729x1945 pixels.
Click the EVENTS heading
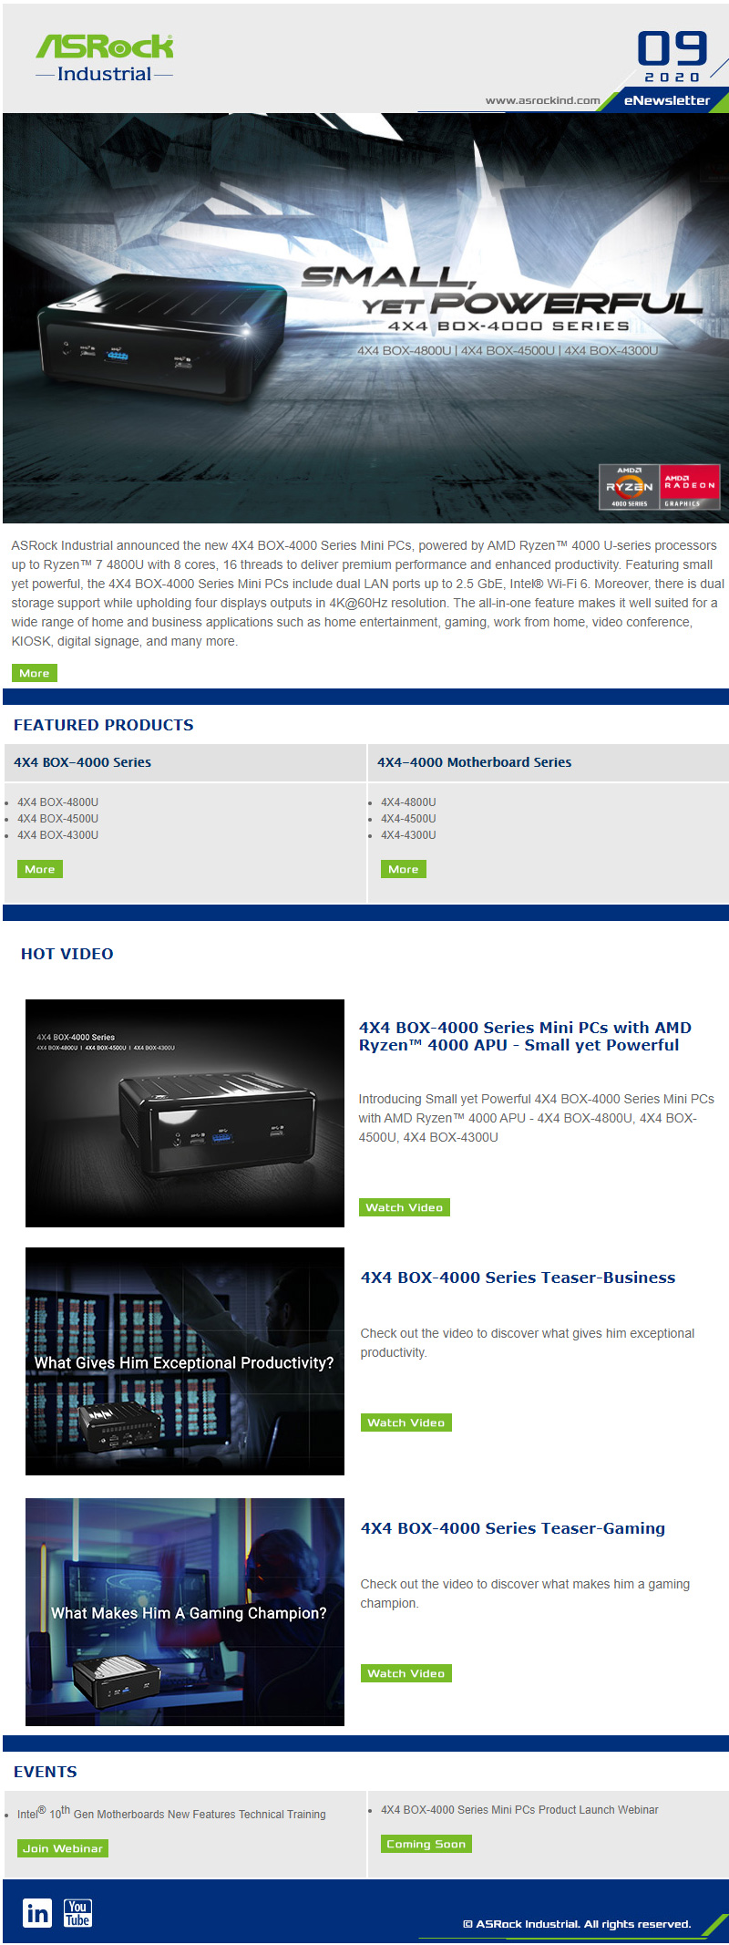(46, 1772)
